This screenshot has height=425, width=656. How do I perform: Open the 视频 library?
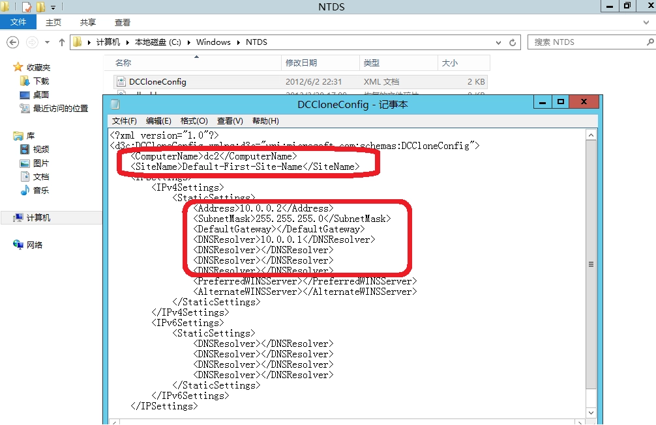pyautogui.click(x=40, y=150)
